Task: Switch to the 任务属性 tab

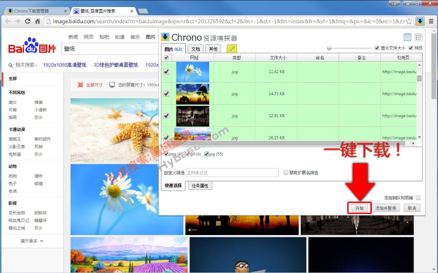Action: (x=200, y=186)
